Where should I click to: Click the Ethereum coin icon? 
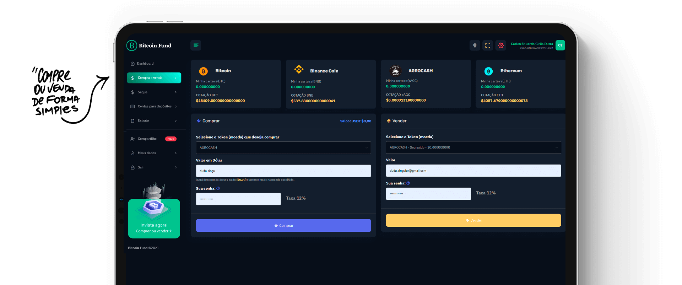pos(488,71)
